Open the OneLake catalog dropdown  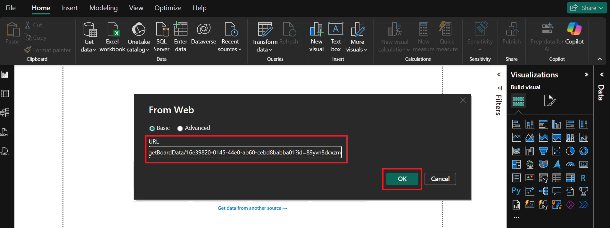(138, 37)
